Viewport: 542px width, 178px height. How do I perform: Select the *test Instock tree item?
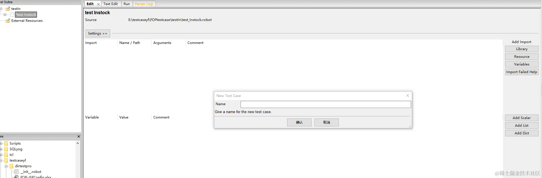click(x=26, y=15)
